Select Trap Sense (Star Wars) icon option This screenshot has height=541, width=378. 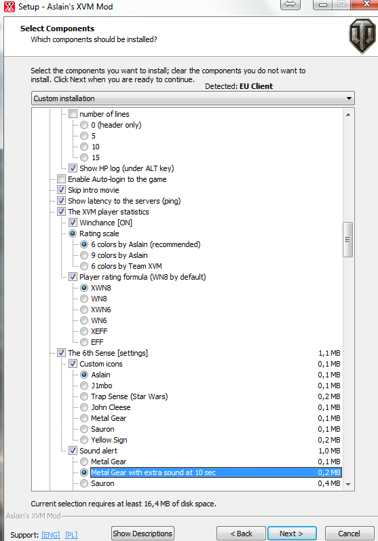[84, 396]
